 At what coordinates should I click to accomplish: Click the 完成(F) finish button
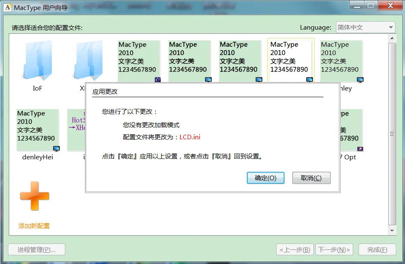(x=377, y=249)
